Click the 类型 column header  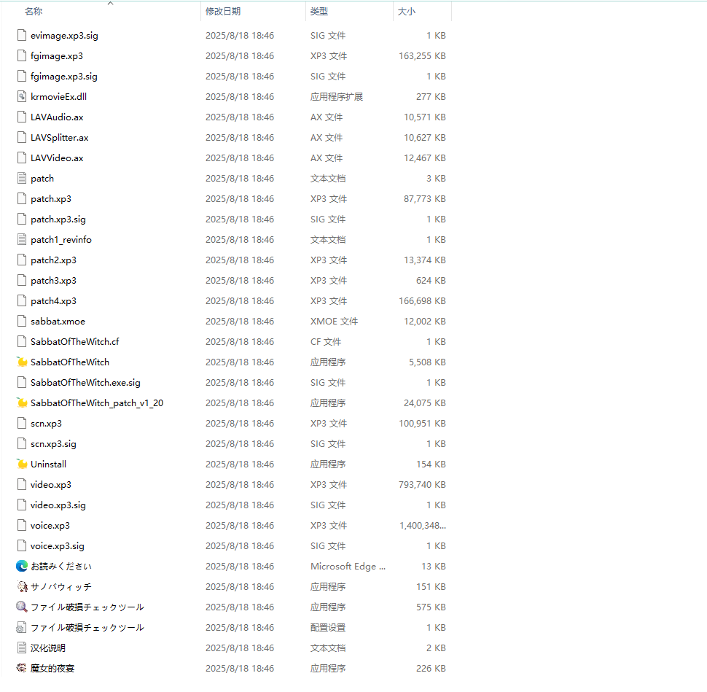319,12
